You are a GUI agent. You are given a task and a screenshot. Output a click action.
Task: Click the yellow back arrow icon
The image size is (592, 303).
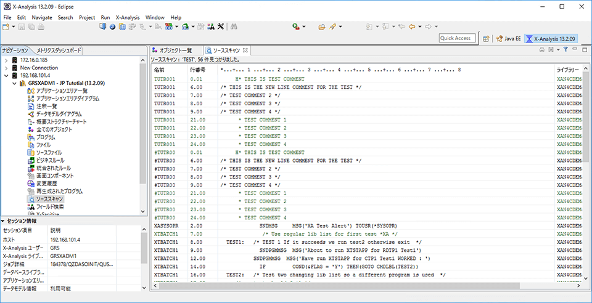[x=413, y=26]
